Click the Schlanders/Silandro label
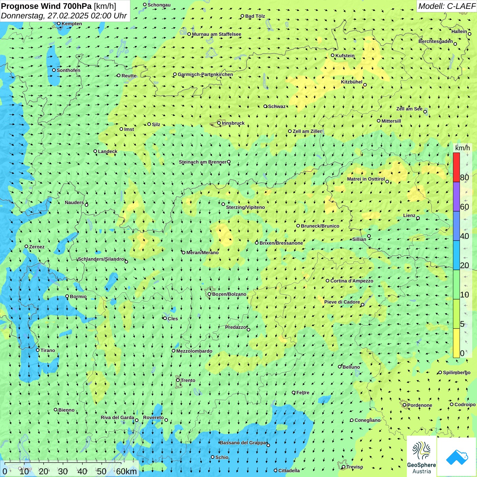477x477 pixels. point(101,259)
